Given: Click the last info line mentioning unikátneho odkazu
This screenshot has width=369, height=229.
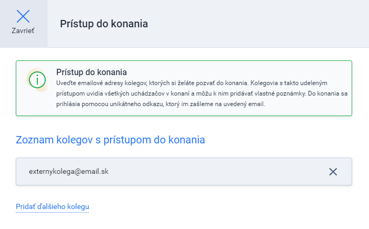Looking at the screenshot, I should (x=160, y=104).
